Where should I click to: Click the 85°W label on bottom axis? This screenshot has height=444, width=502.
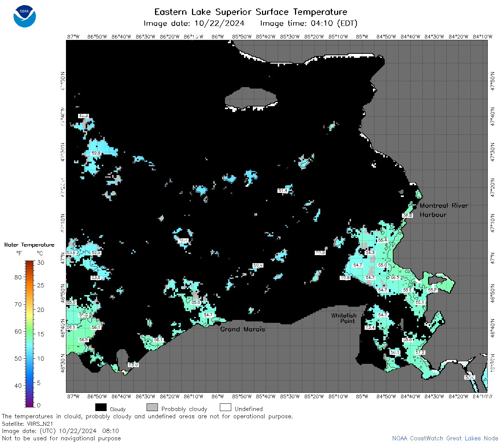[x=362, y=396]
